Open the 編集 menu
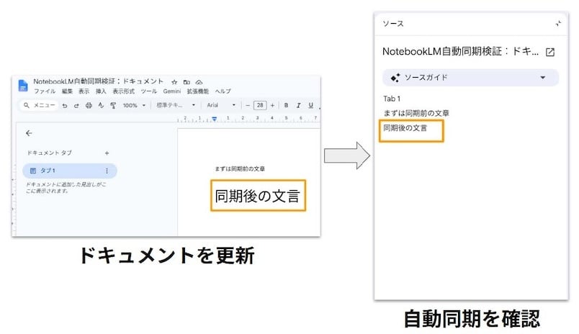 click(67, 91)
